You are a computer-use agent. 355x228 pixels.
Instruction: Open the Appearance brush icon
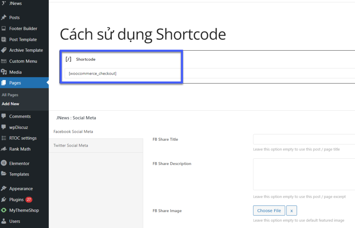(x=4, y=188)
